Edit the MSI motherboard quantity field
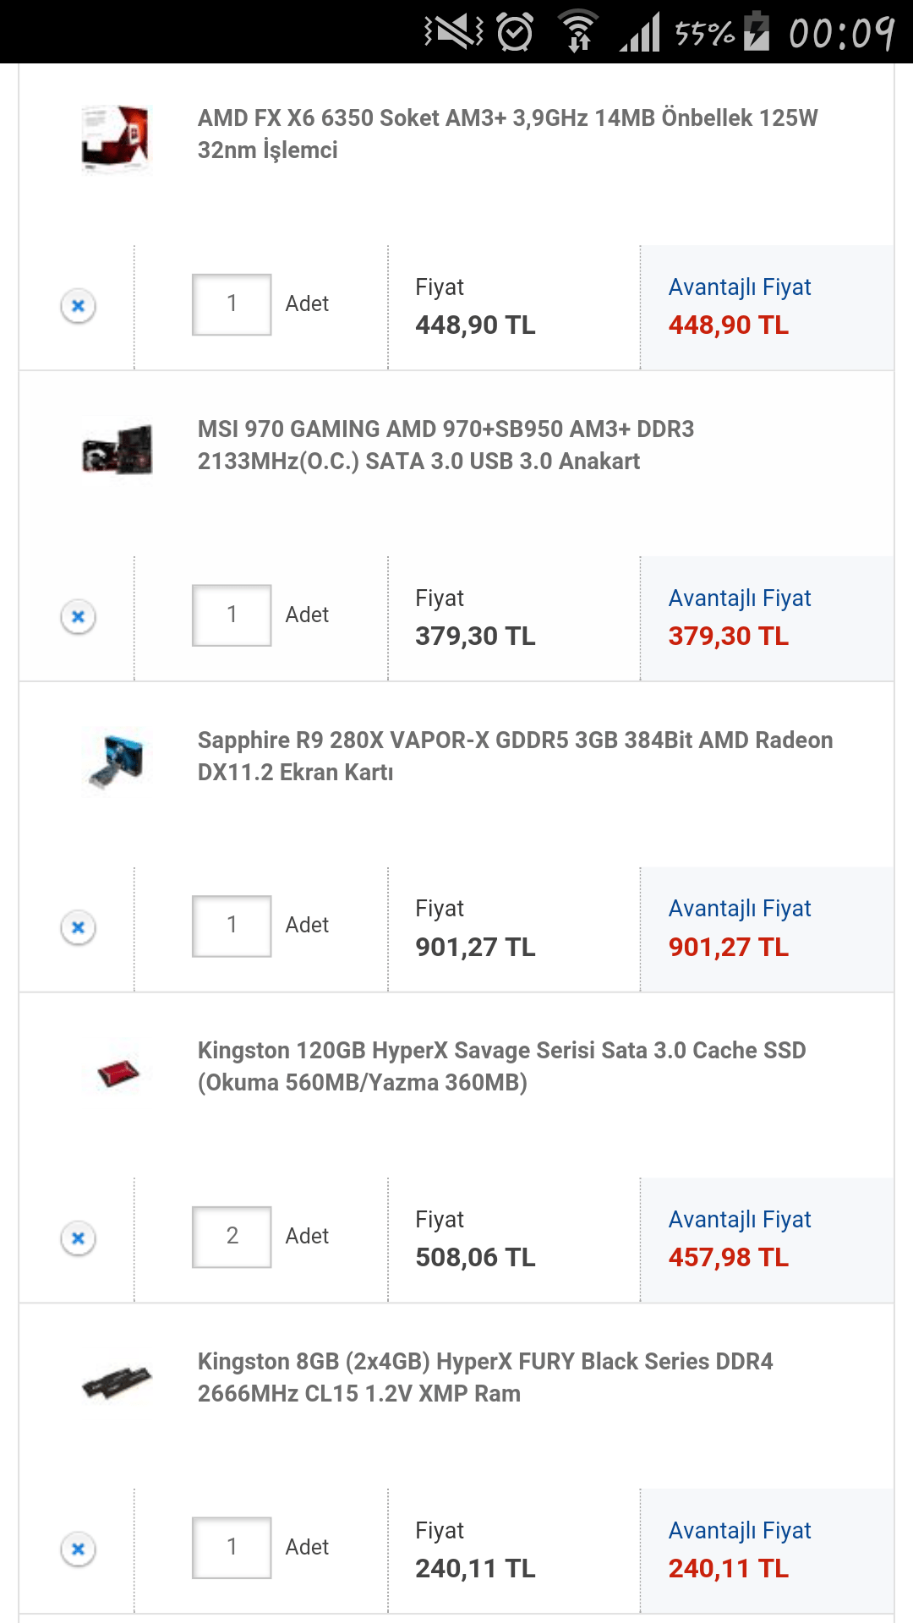The image size is (913, 1623). coord(232,616)
